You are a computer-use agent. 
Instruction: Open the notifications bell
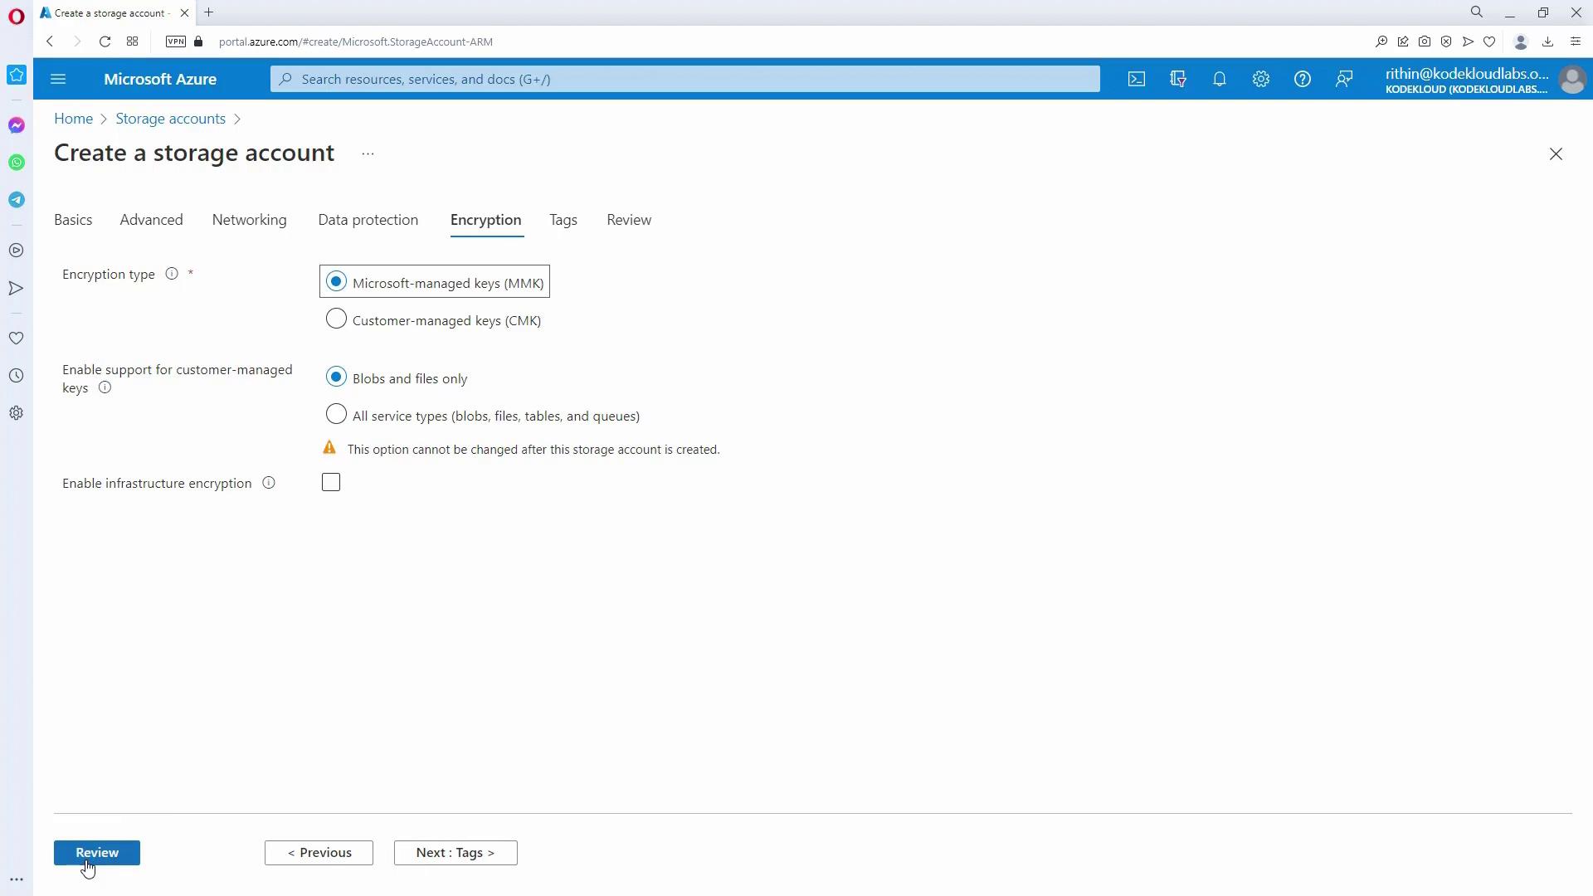point(1219,79)
